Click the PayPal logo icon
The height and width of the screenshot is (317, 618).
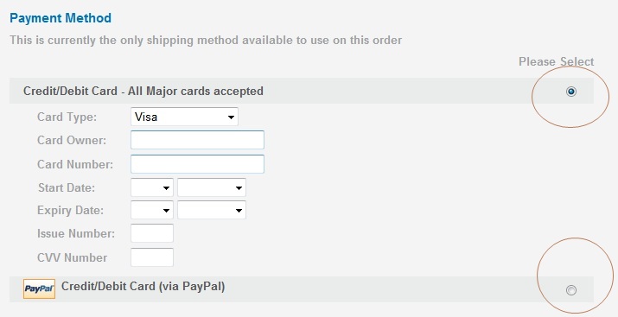[39, 288]
